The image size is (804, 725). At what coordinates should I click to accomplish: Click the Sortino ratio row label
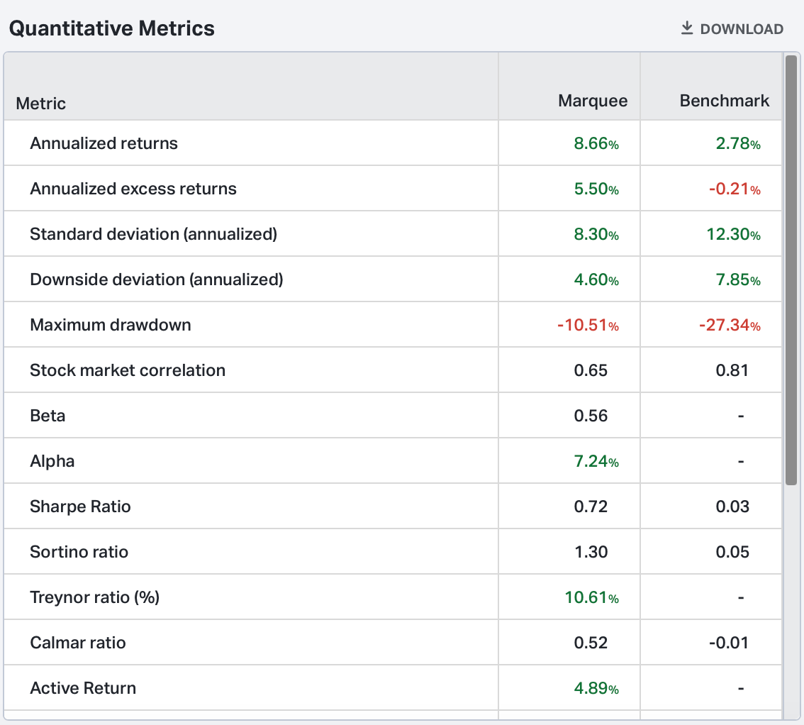(79, 552)
